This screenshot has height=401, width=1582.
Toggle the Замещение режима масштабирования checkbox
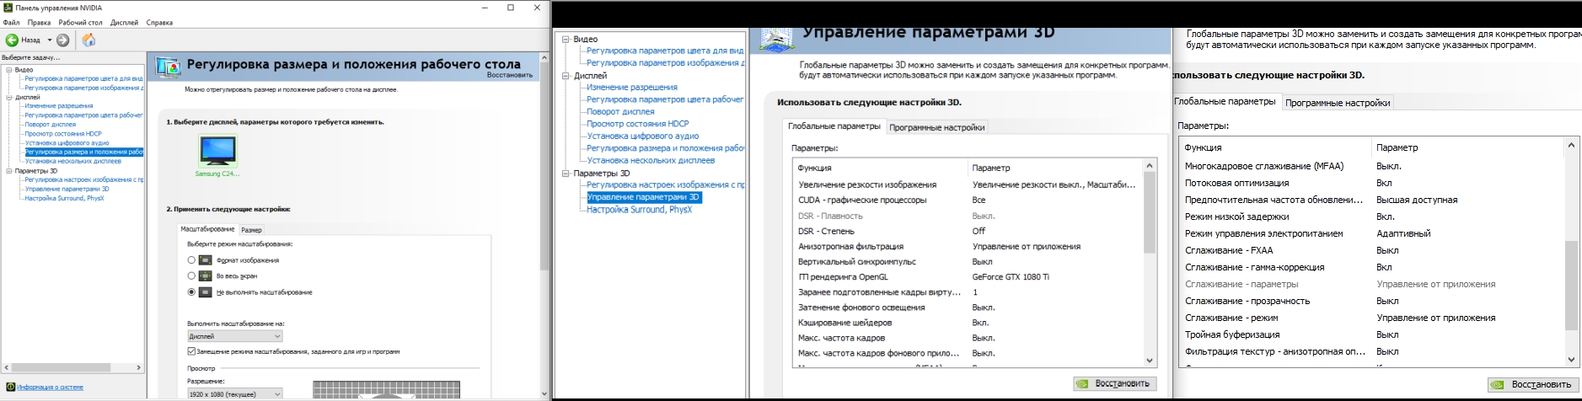click(191, 351)
